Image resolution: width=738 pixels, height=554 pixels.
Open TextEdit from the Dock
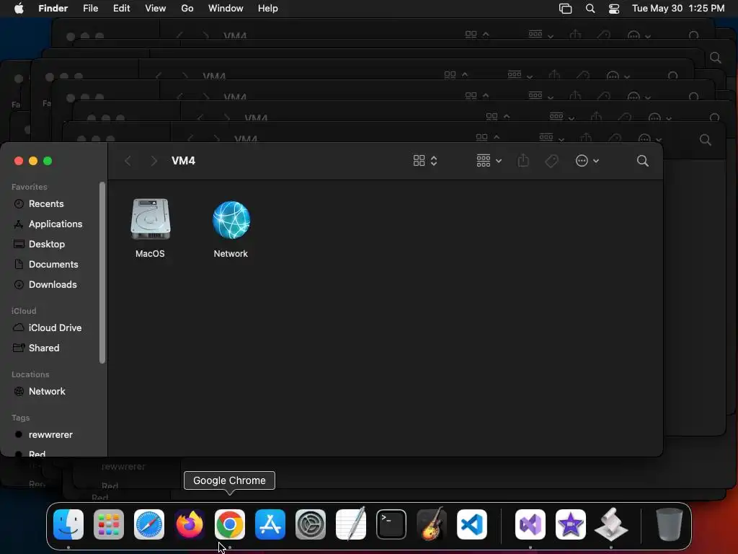tap(351, 524)
